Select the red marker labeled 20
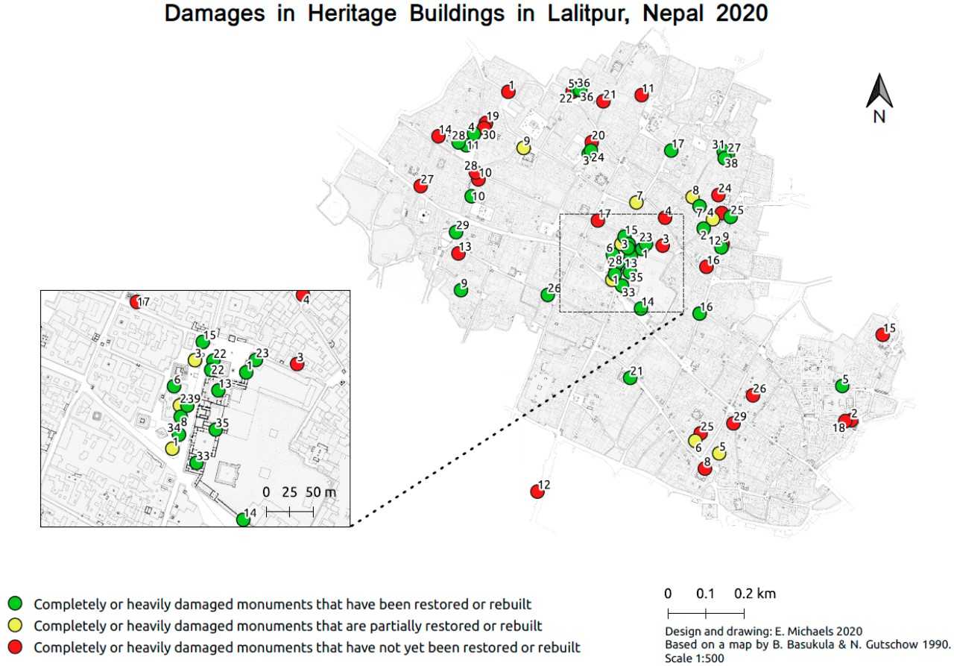The image size is (954, 666). pyautogui.click(x=592, y=142)
